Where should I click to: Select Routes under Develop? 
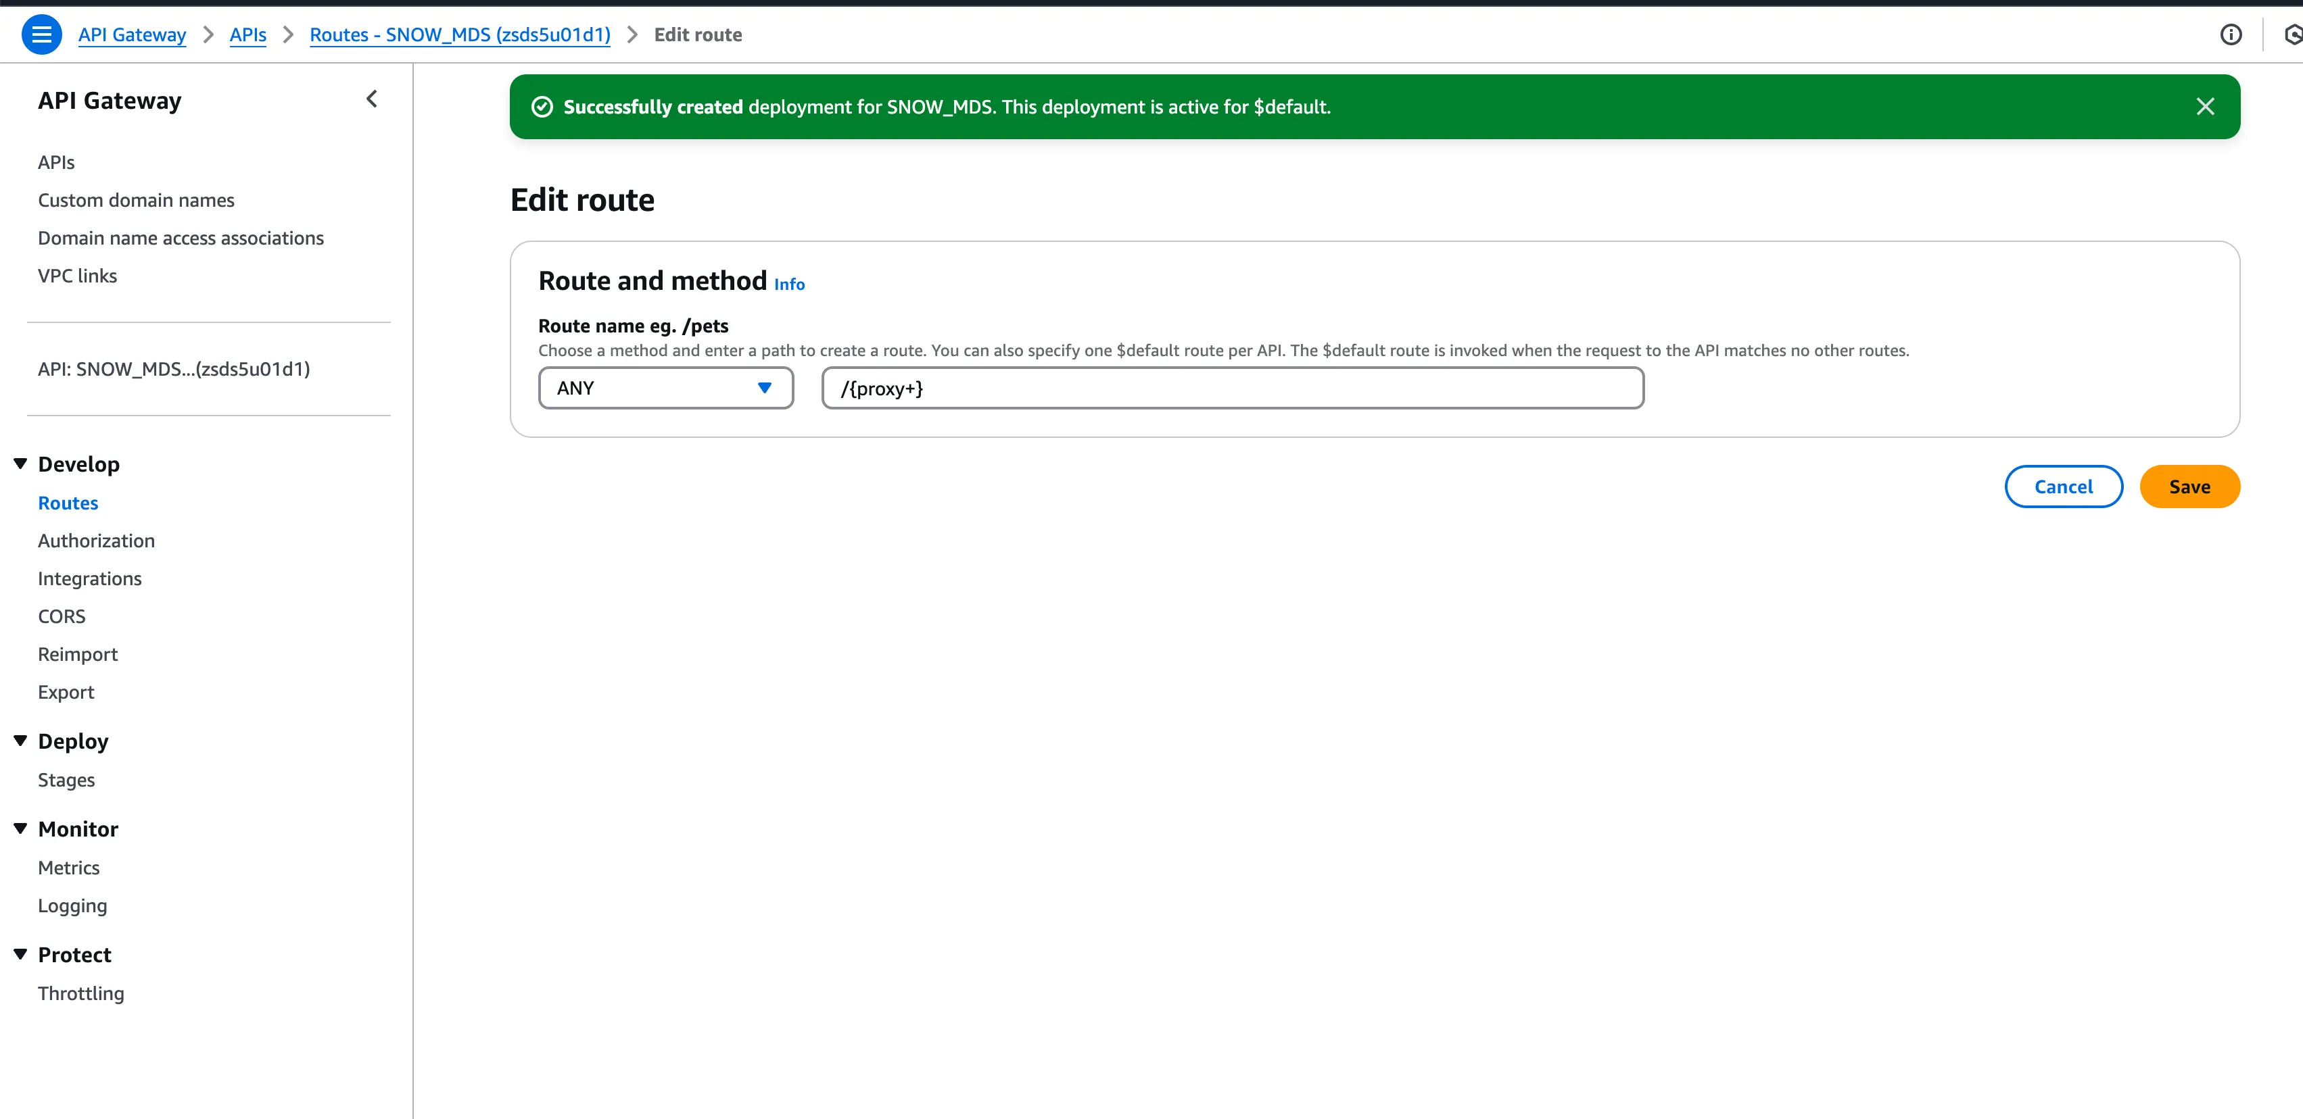tap(68, 503)
